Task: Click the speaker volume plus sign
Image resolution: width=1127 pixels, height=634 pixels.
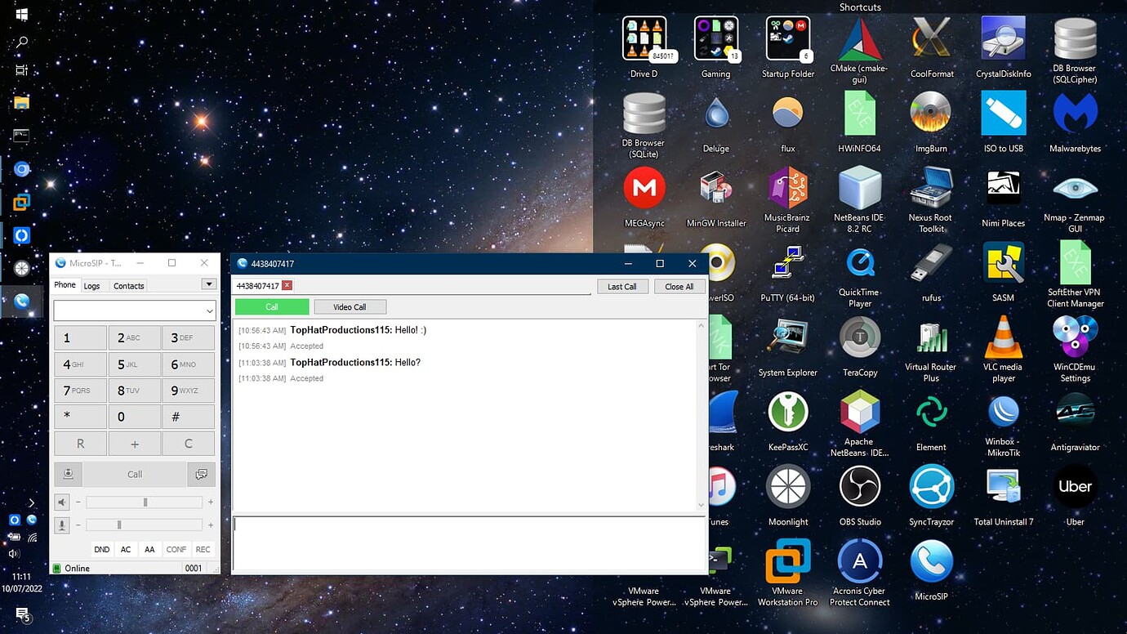Action: pos(211,502)
